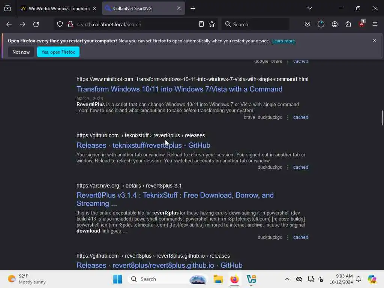
Task: Open Copilot preview from the taskbar
Action: (372, 279)
